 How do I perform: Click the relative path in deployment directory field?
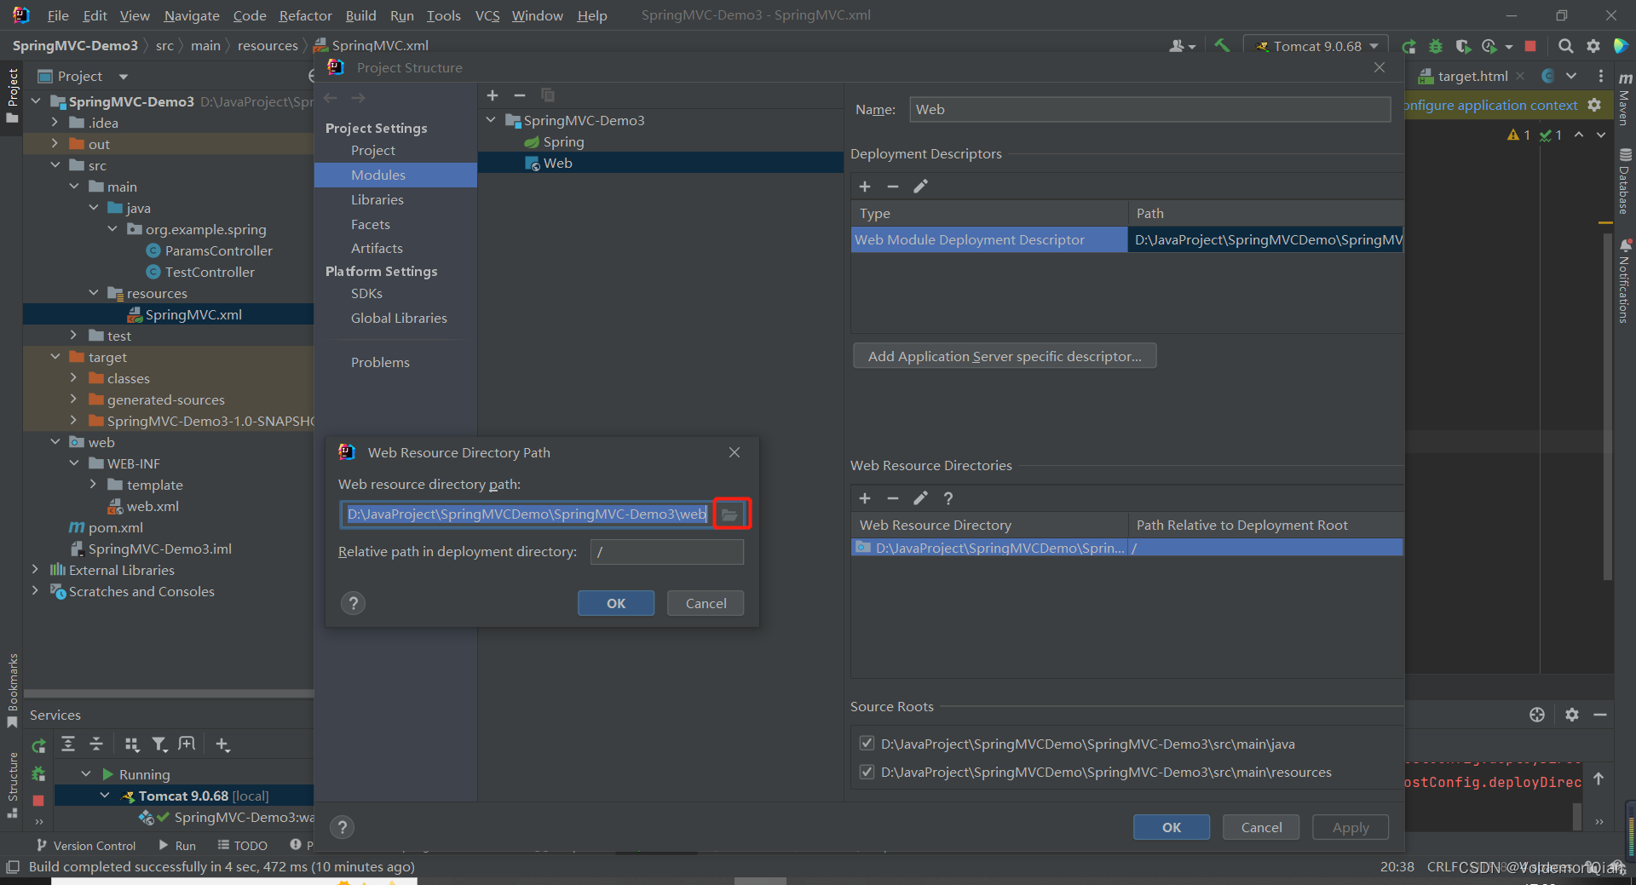pos(667,552)
